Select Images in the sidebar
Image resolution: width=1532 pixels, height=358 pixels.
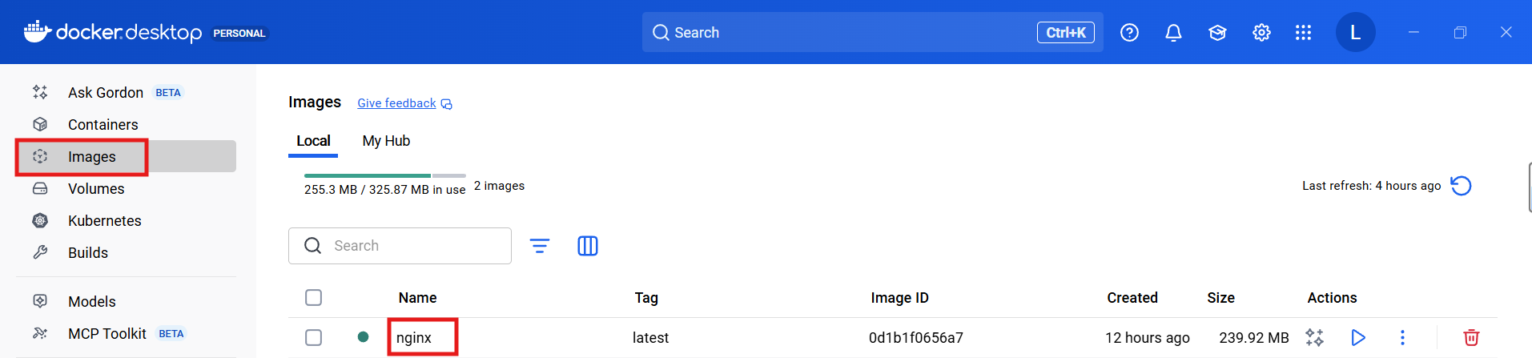pyautogui.click(x=126, y=157)
